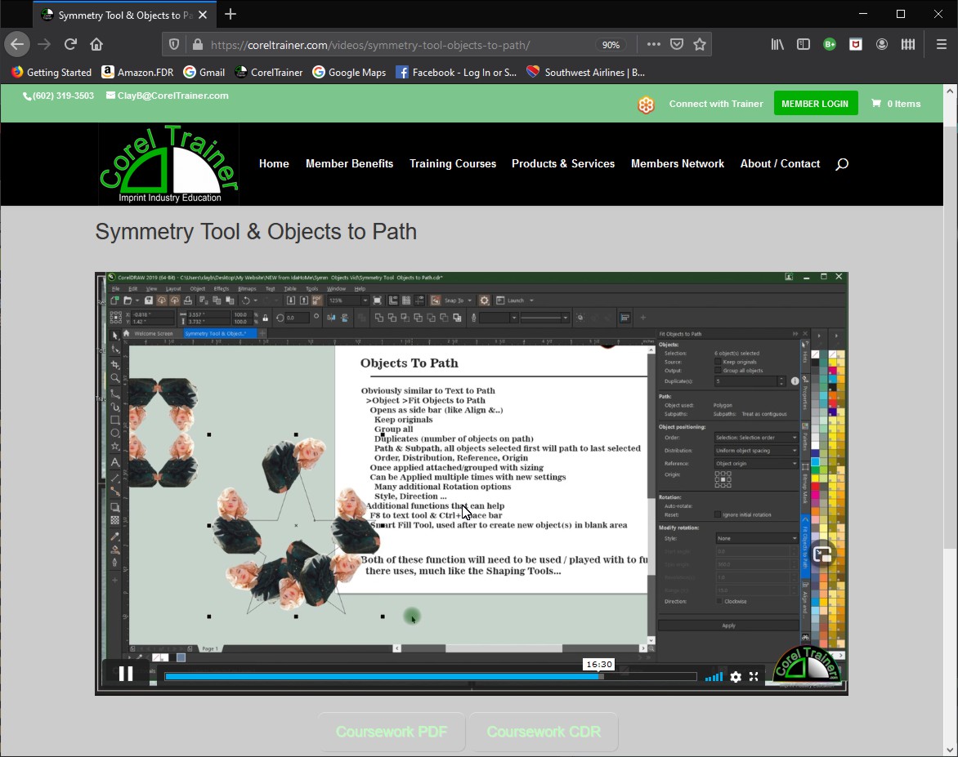Open Order dropdown in Fit Objects docker
The width and height of the screenshot is (958, 757).
(x=756, y=437)
